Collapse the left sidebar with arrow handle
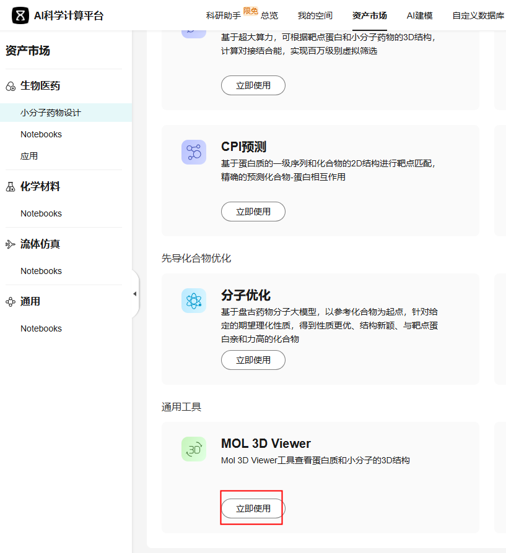Image resolution: width=506 pixels, height=553 pixels. [135, 294]
